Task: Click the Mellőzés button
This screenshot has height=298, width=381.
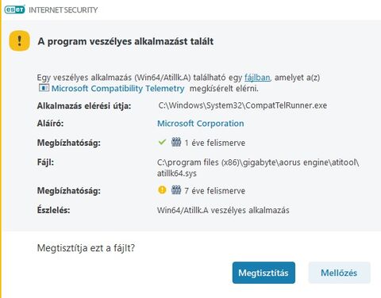Action: pos(339,273)
